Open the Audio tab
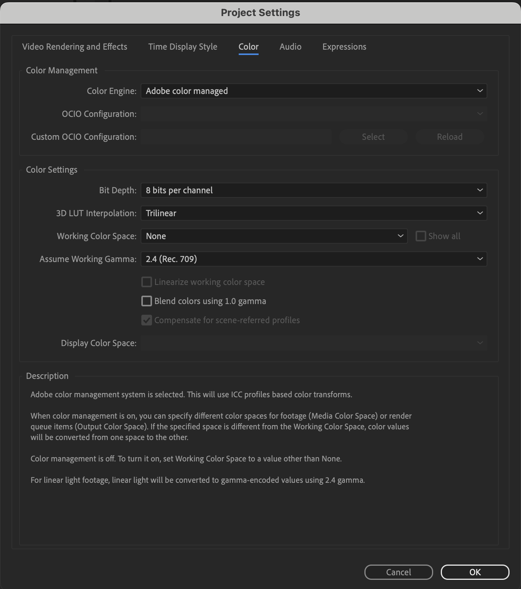 tap(291, 47)
